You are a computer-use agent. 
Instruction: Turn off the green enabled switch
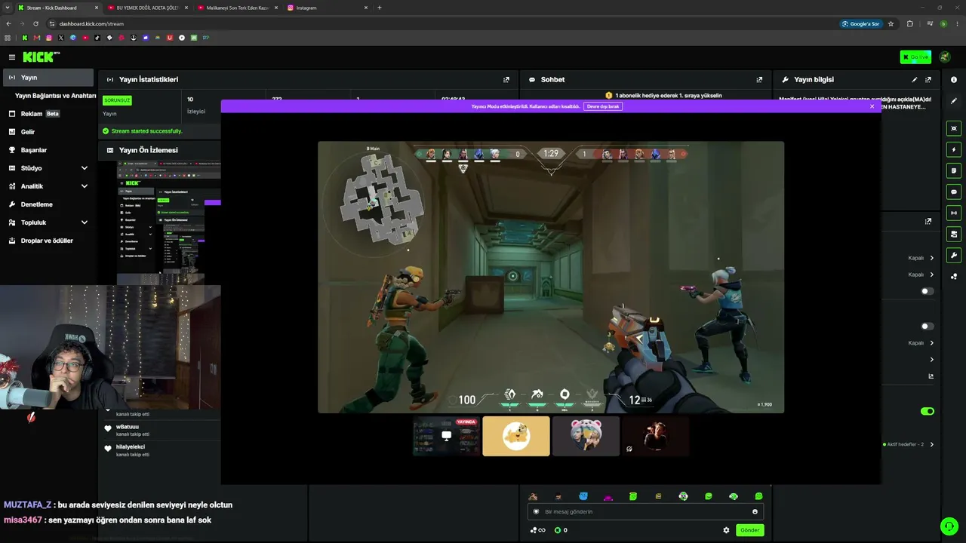(928, 411)
